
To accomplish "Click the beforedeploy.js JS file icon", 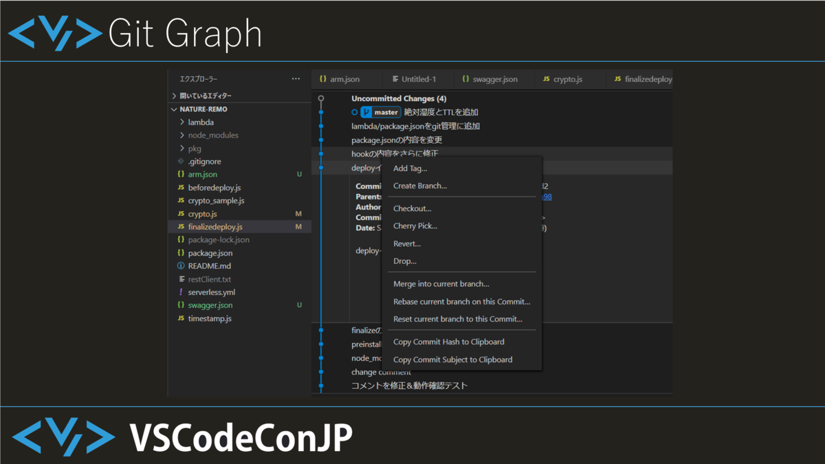I will [181, 188].
